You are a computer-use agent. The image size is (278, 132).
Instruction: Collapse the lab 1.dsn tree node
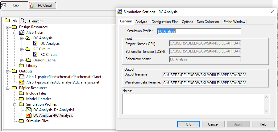click(x=15, y=33)
